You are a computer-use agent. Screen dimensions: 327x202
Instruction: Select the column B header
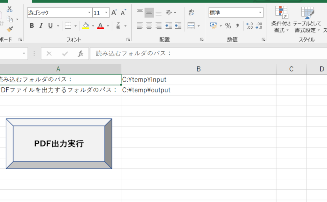(198, 69)
